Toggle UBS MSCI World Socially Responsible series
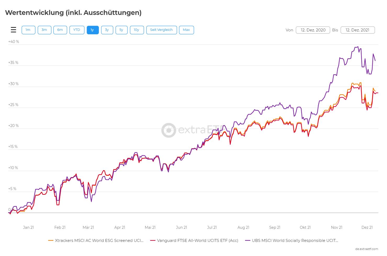This screenshot has height=256, width=387. tap(295, 241)
